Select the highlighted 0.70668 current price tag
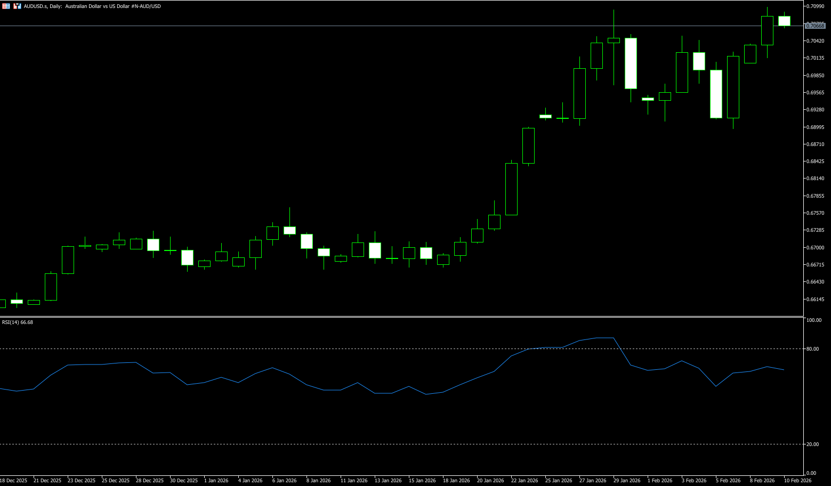Screen dimensions: 831x486 point(815,26)
